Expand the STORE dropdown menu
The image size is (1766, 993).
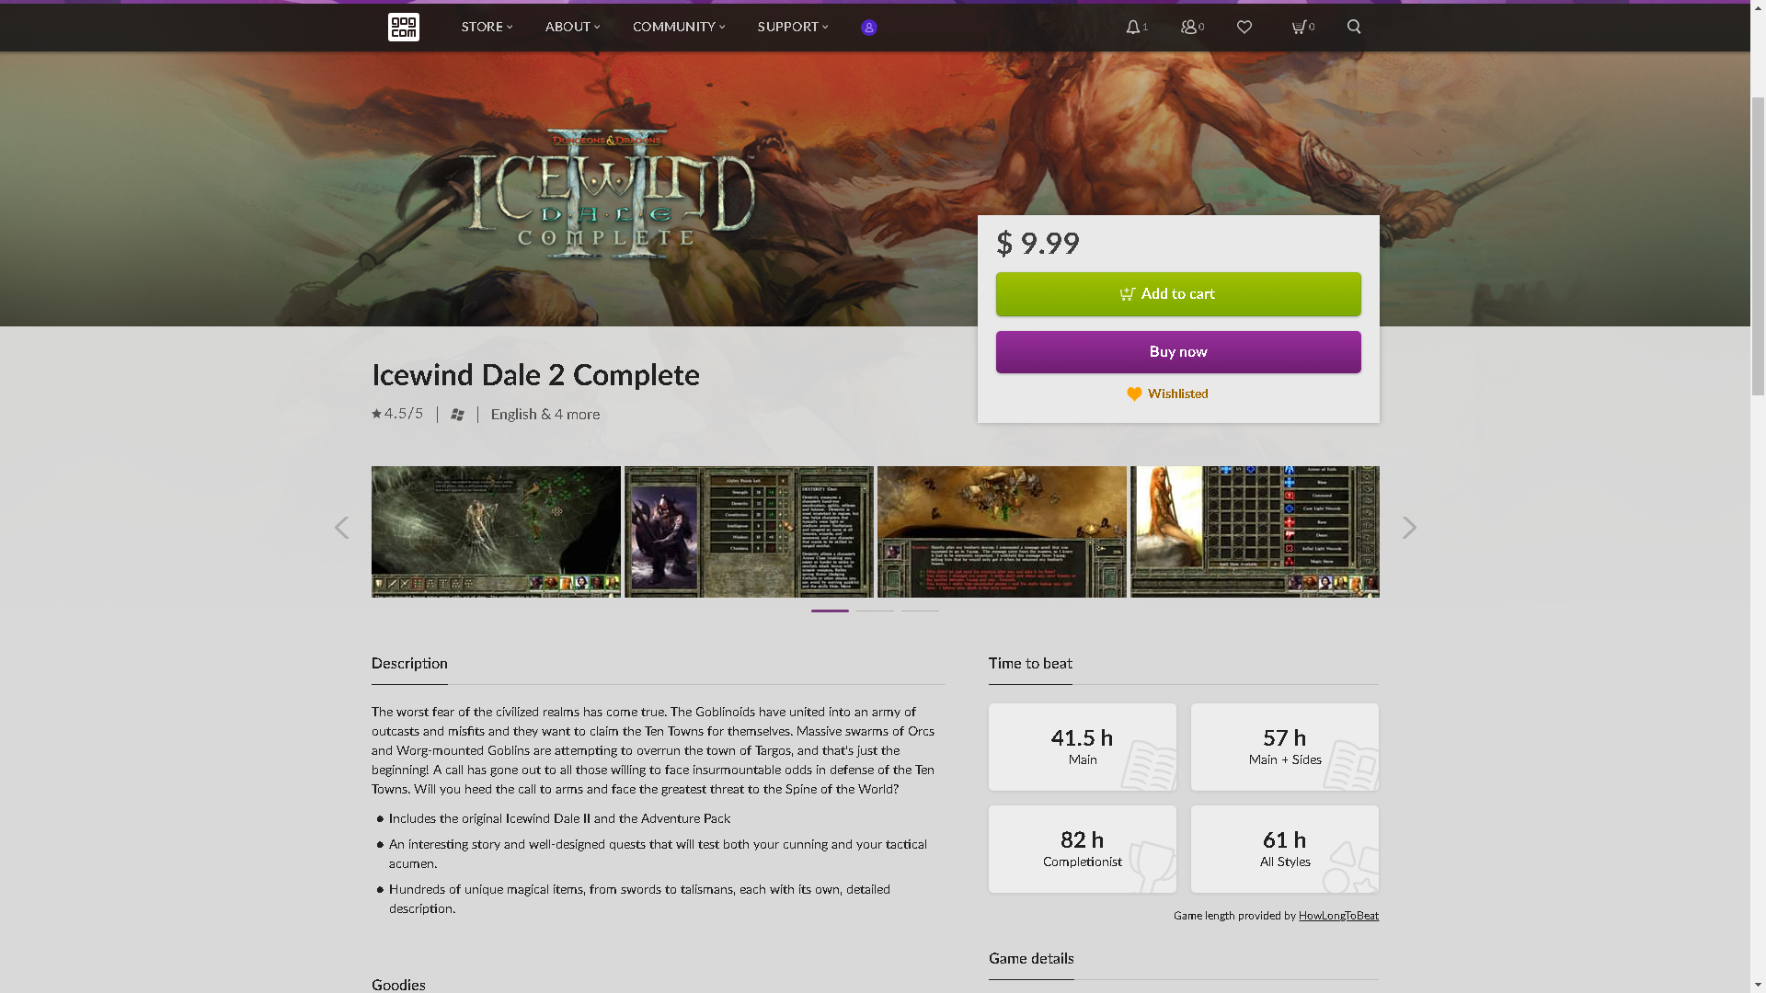(x=487, y=27)
